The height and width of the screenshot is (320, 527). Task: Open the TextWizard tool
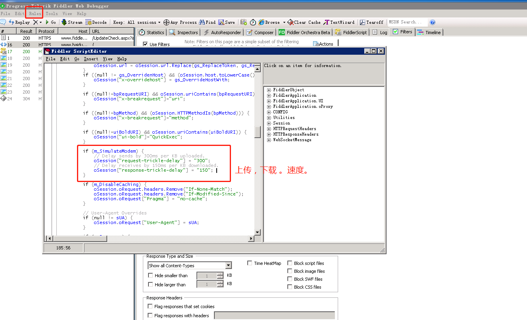339,23
